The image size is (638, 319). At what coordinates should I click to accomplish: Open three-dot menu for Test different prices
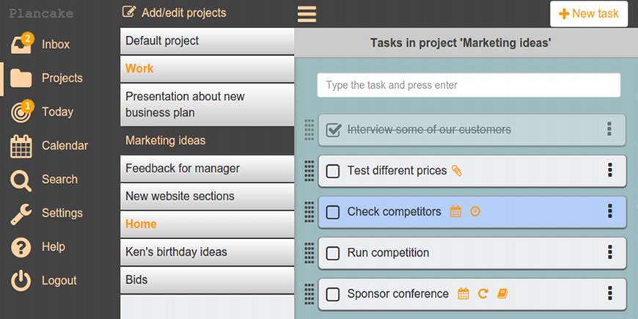click(x=609, y=170)
